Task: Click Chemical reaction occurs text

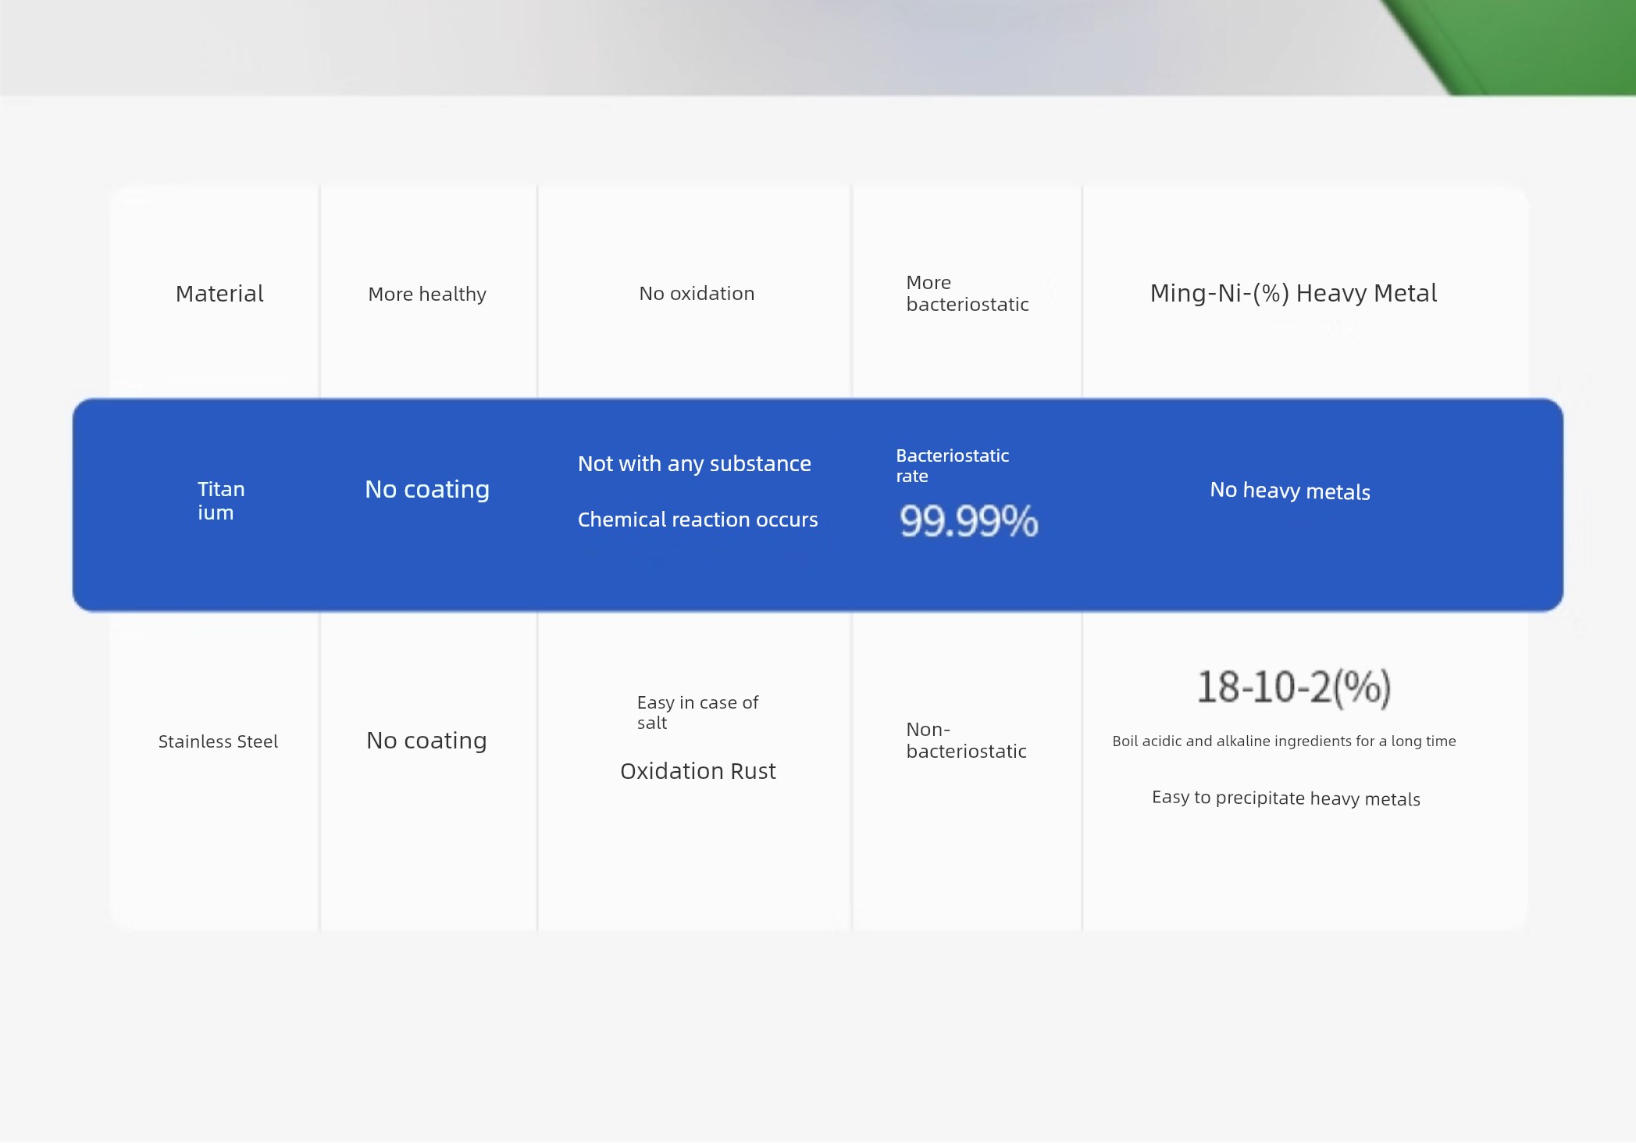Action: pos(697,520)
